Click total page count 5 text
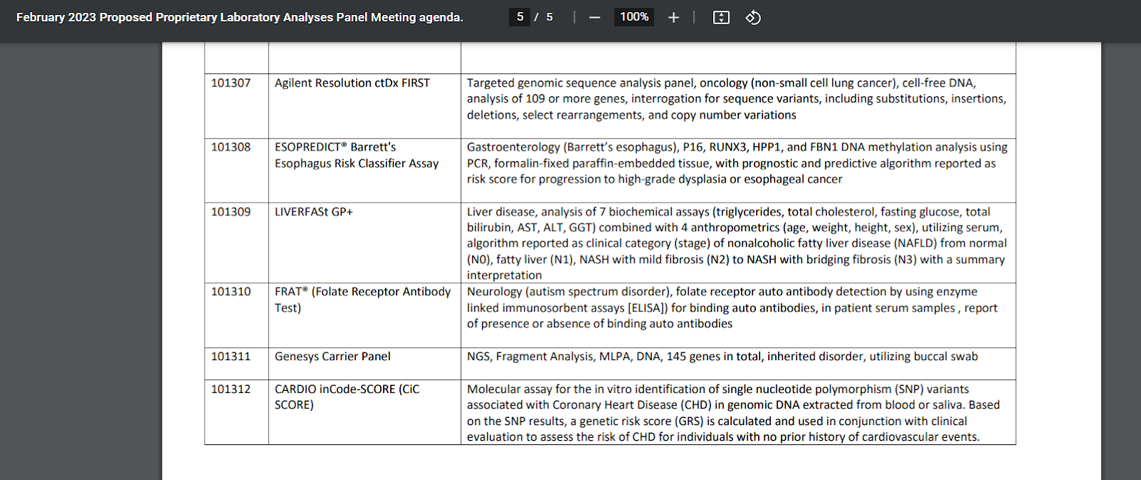Screen dimensions: 1141x480 (x=550, y=17)
